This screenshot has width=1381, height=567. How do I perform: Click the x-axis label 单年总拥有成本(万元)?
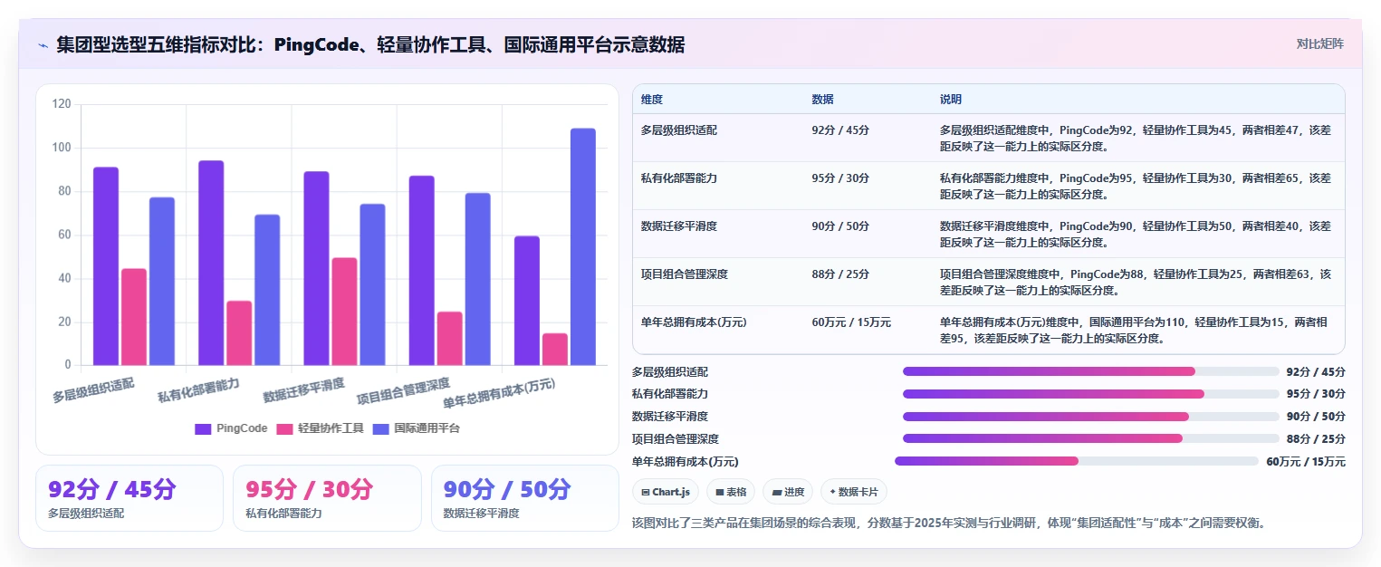(499, 394)
